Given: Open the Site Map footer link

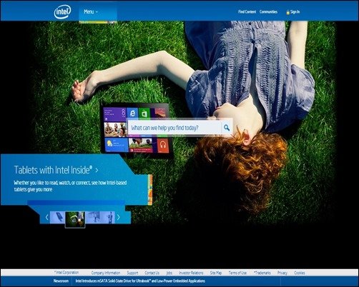Looking at the screenshot, I should (216, 273).
